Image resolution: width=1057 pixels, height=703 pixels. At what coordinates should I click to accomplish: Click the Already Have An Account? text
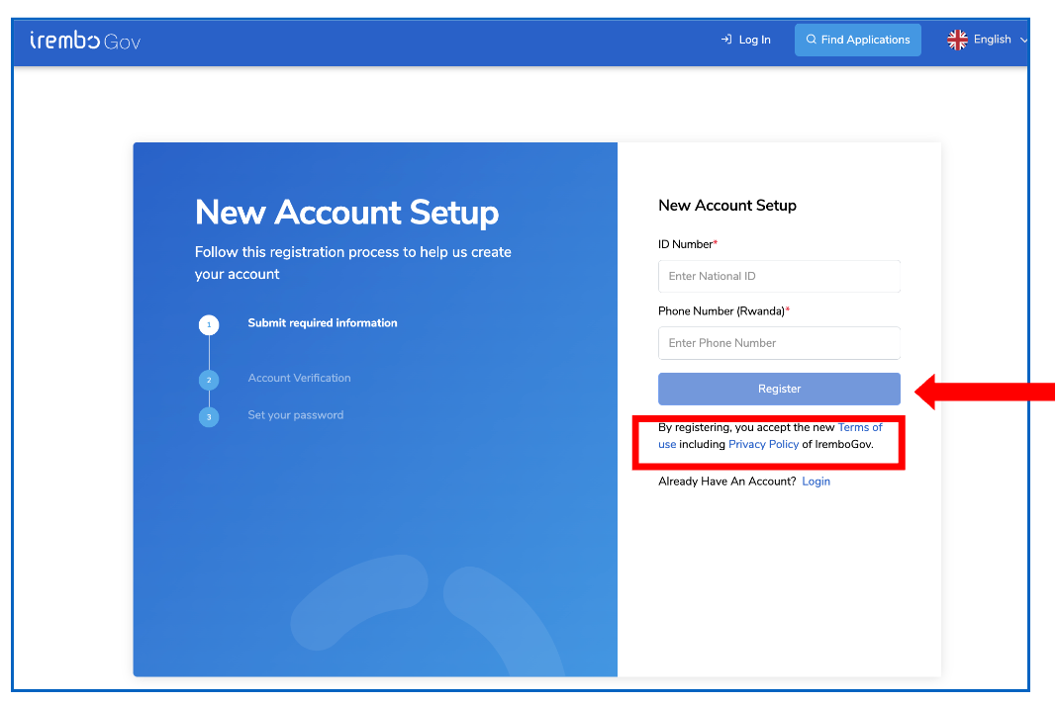coord(726,481)
